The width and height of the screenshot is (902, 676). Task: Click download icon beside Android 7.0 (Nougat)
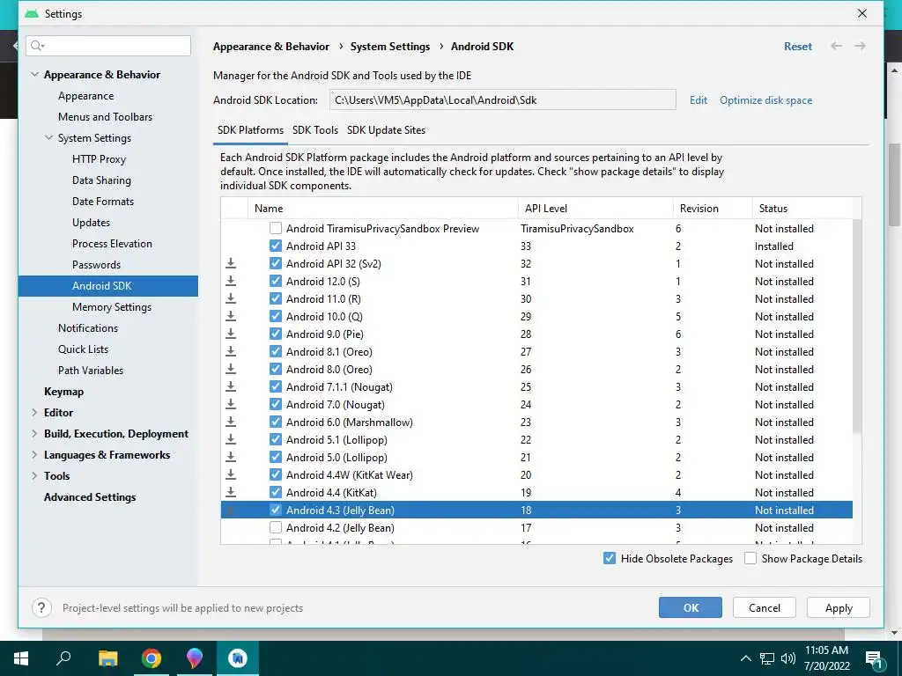pos(231,405)
